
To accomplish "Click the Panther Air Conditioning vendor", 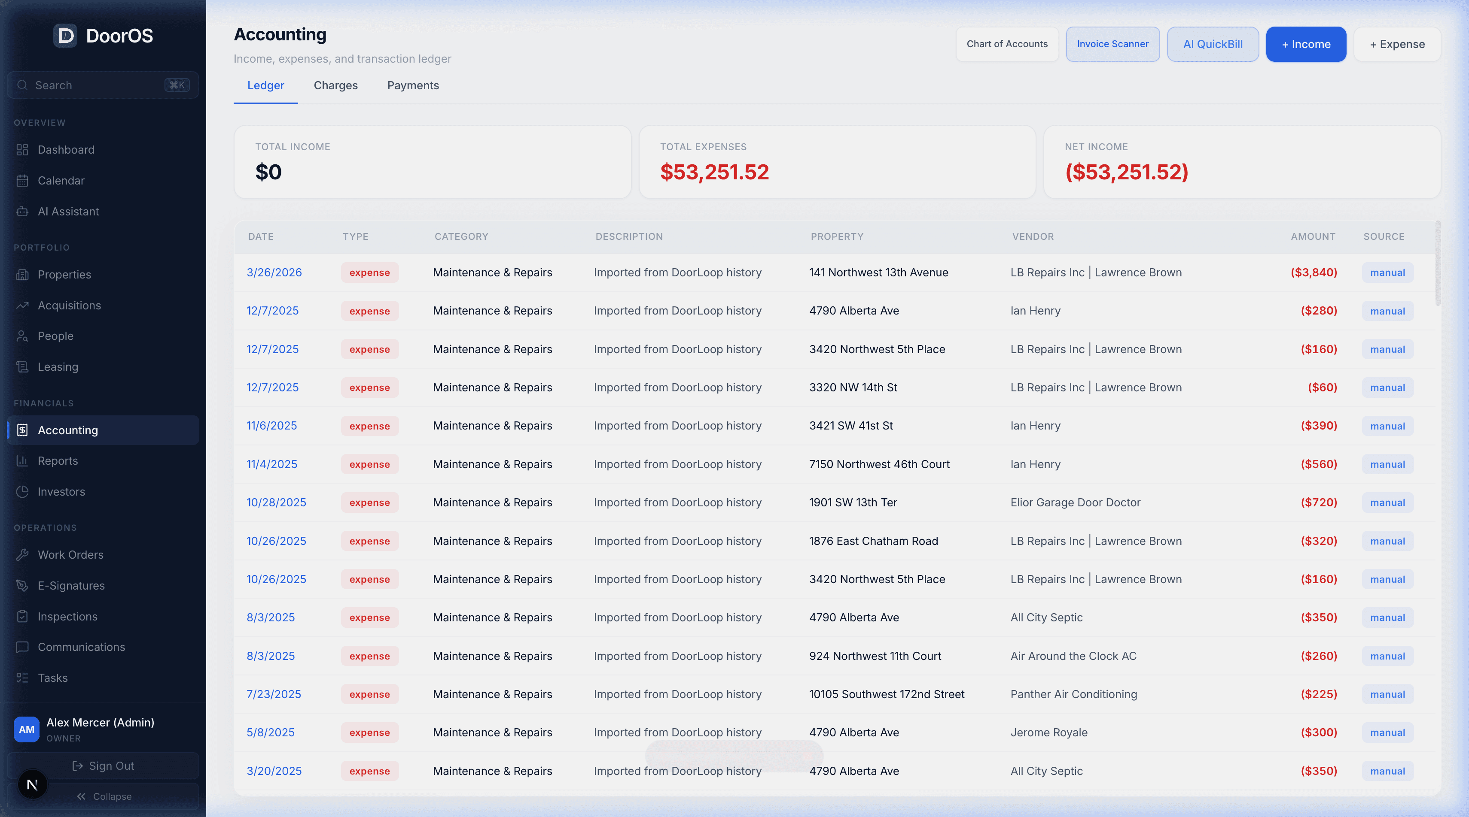I will [x=1074, y=695].
